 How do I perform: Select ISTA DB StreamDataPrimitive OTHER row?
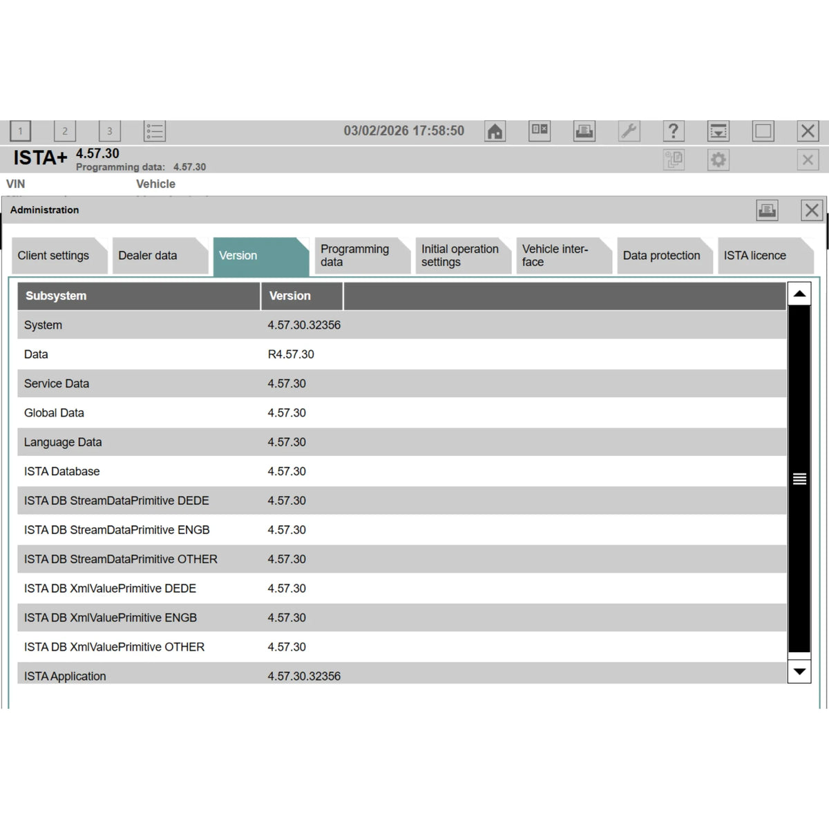pos(402,559)
